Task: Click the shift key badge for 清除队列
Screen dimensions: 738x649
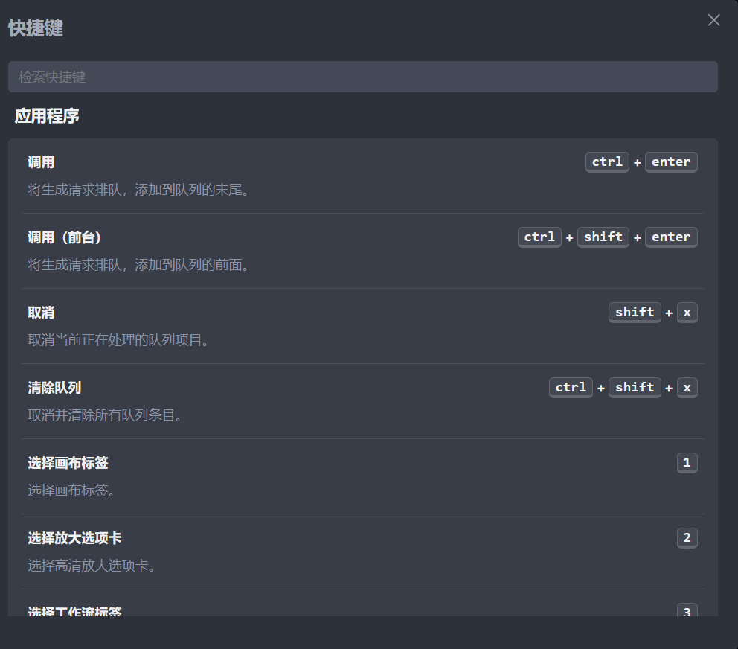Action: [635, 388]
